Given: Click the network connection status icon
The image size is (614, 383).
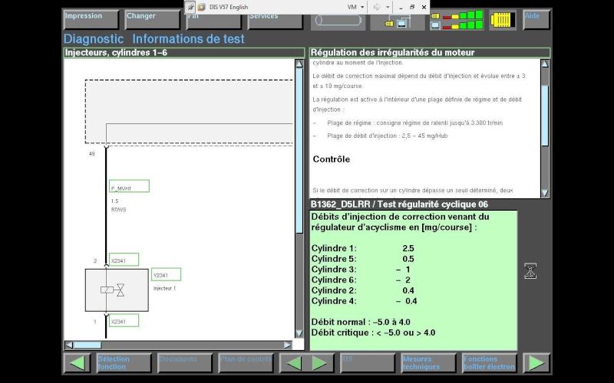Looking at the screenshot, I should coord(398,22).
